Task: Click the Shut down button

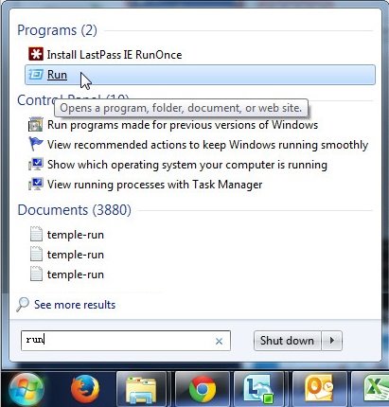Action: pyautogui.click(x=287, y=341)
